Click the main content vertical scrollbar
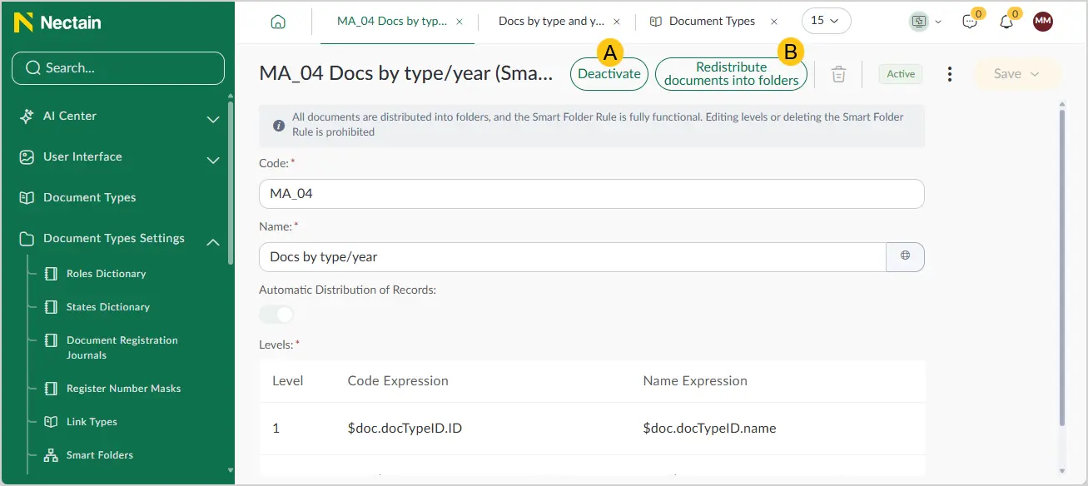Screen dimensions: 1088x486 tap(1062, 266)
